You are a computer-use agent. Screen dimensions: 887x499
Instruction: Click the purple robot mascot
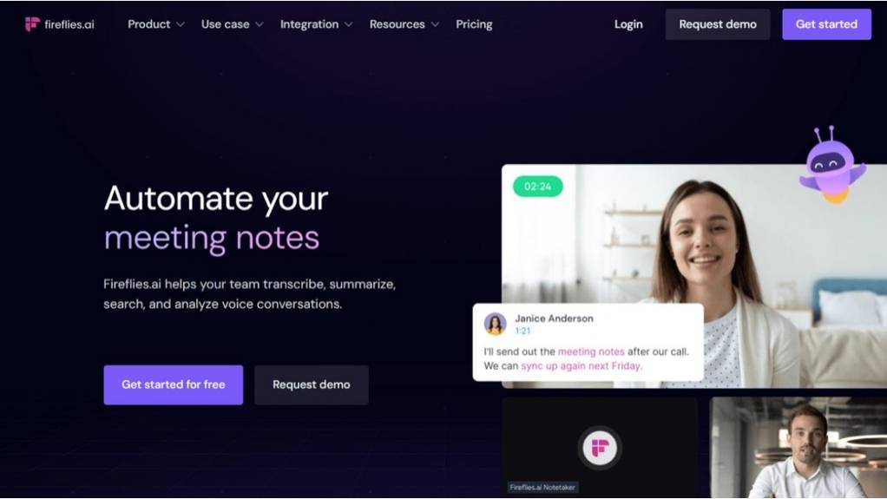(831, 165)
